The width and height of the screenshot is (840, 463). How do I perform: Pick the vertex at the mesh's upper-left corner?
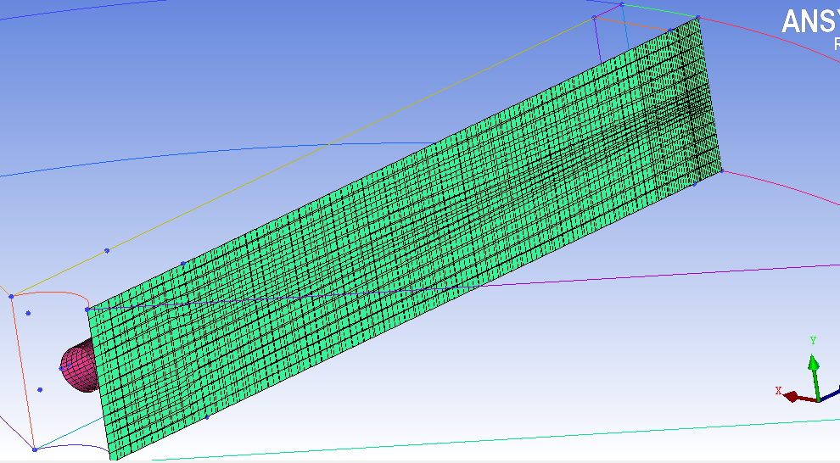(88, 310)
